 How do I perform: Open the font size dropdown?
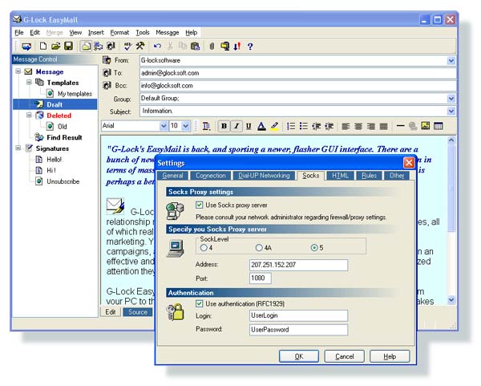click(186, 126)
